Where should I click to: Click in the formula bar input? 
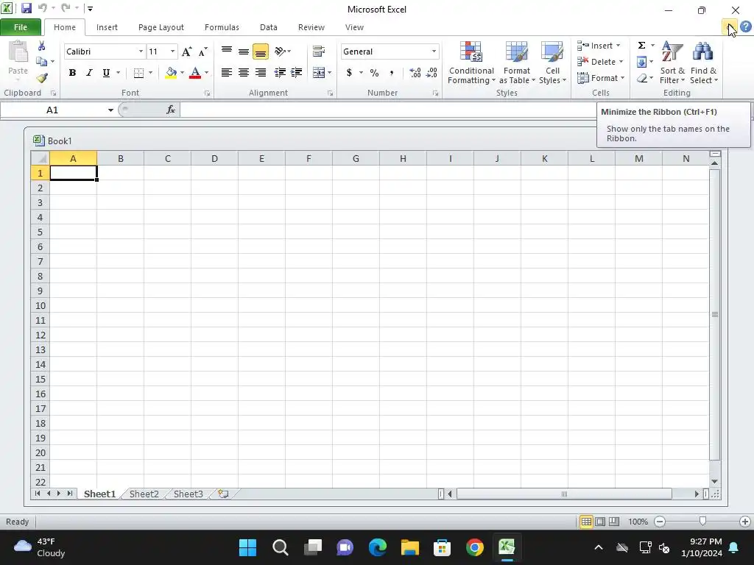[387, 110]
